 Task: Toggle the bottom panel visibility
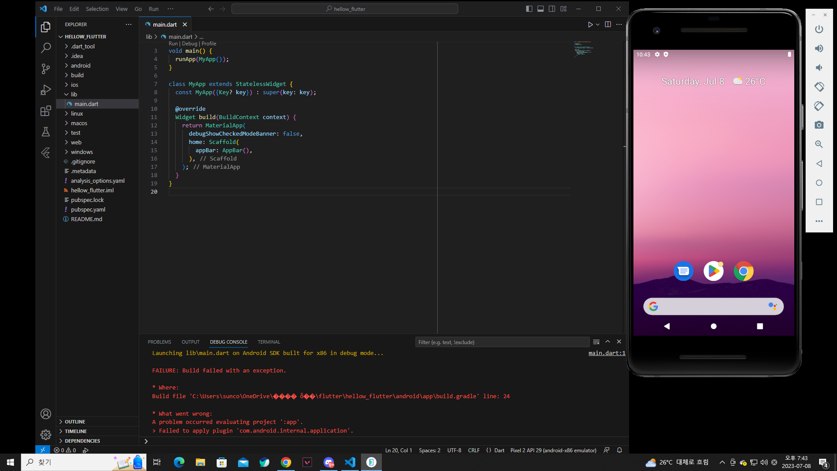541,9
